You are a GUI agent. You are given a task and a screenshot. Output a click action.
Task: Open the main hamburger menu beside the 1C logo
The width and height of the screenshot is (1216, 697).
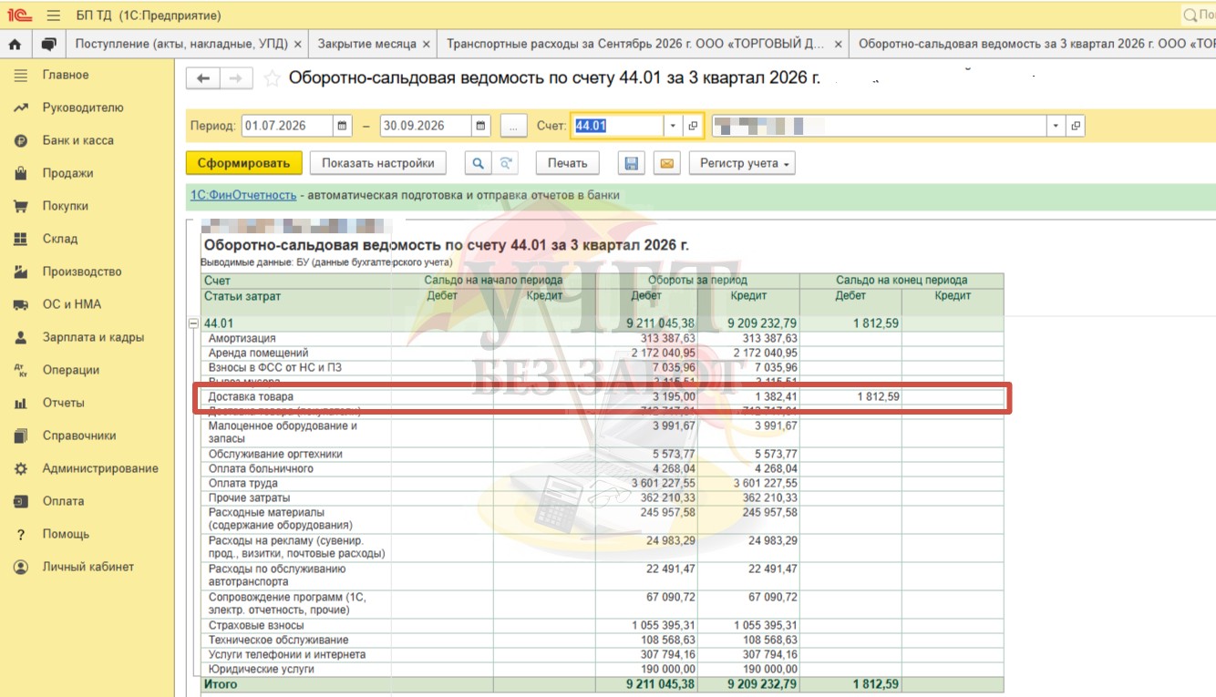(x=53, y=15)
